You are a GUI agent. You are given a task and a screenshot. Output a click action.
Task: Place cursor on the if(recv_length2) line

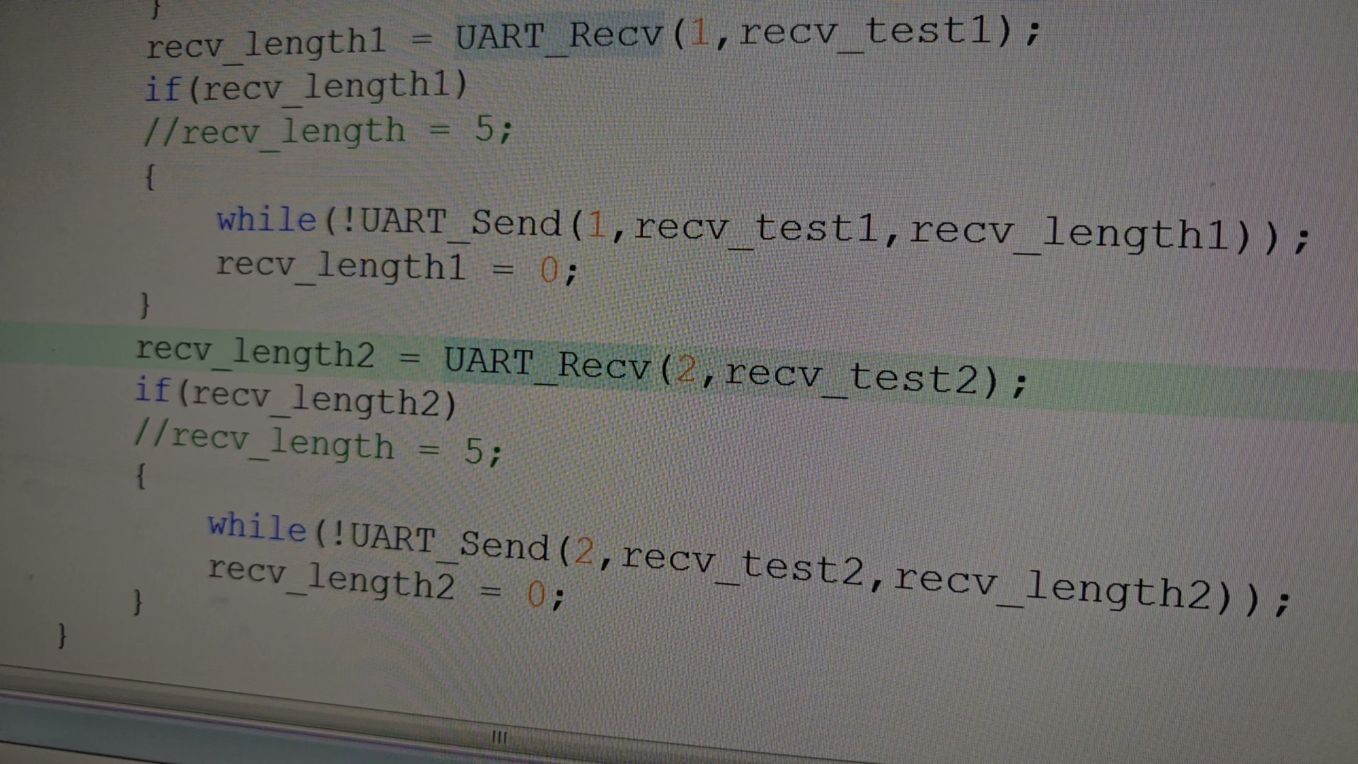pos(296,398)
